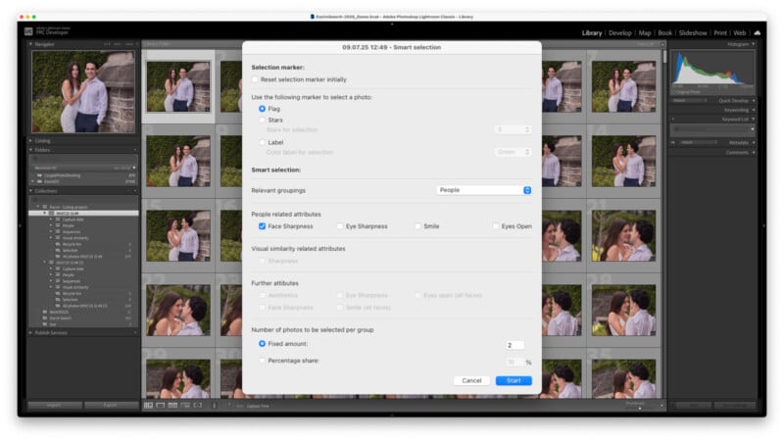The image size is (784, 441).
Task: Click the plus icon in Collections panel
Action: click(135, 190)
